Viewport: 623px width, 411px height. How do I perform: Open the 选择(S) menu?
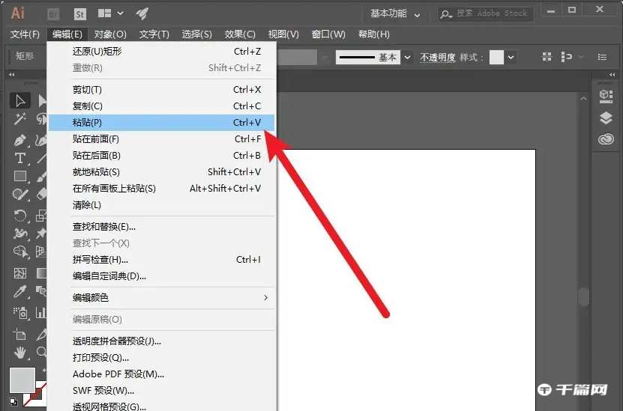pos(197,34)
